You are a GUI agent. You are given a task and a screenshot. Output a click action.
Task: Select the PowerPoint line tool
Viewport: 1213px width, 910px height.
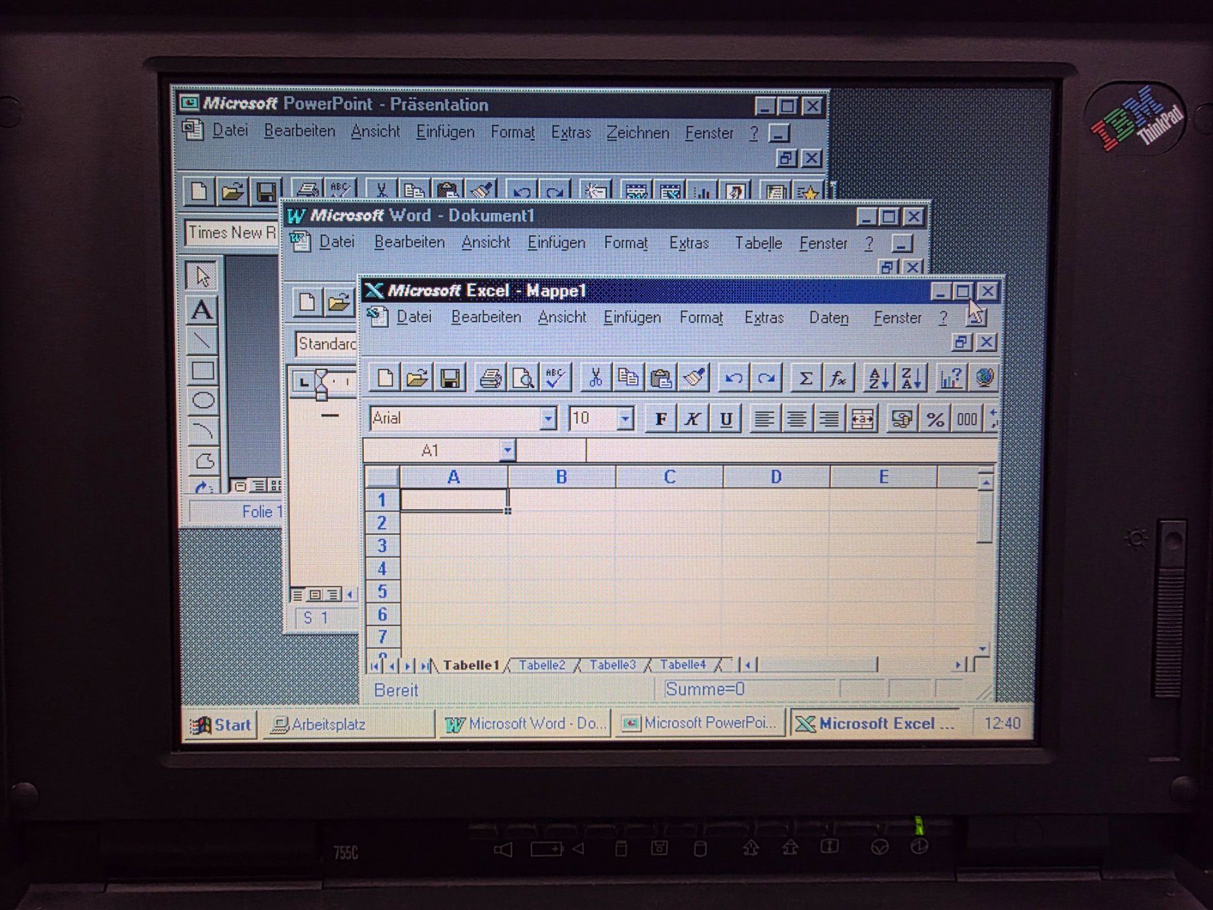click(201, 340)
